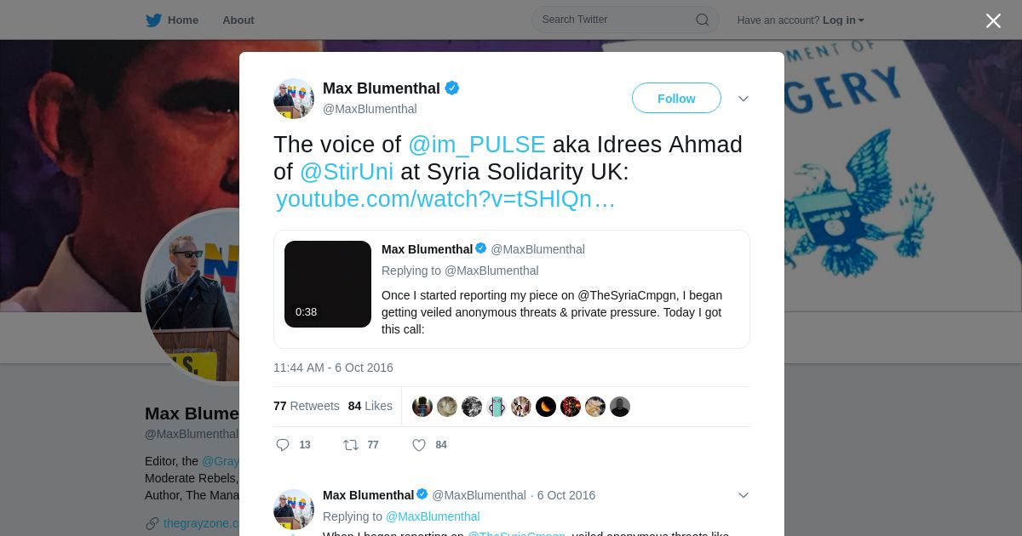Open the @im_PULSE mention link
This screenshot has width=1022, height=536.
tap(477, 145)
